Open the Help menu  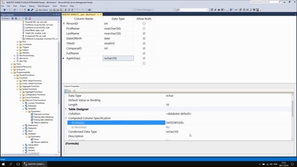72,6
